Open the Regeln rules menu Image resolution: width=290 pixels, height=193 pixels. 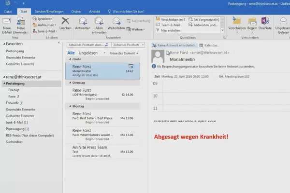coord(252,25)
